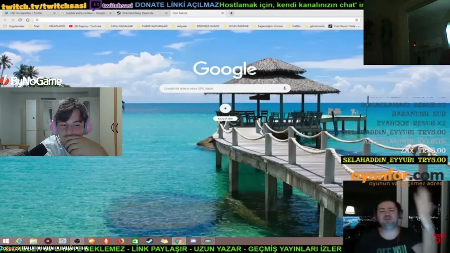Screen dimensions: 450x253
Task: Click the Google logo
Action: coord(224,69)
